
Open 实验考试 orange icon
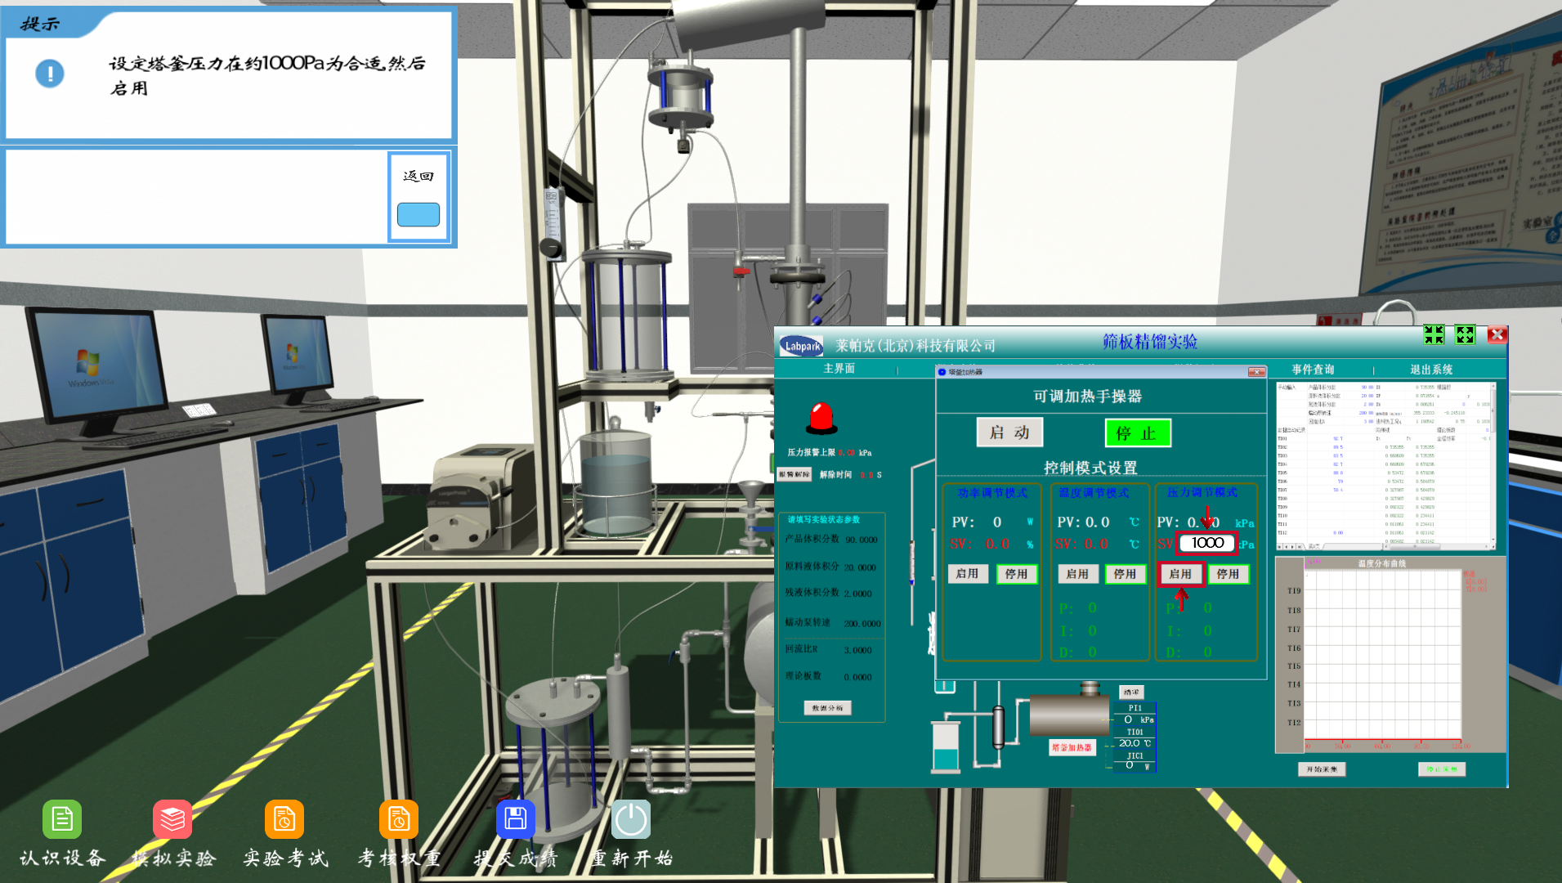pos(284,819)
